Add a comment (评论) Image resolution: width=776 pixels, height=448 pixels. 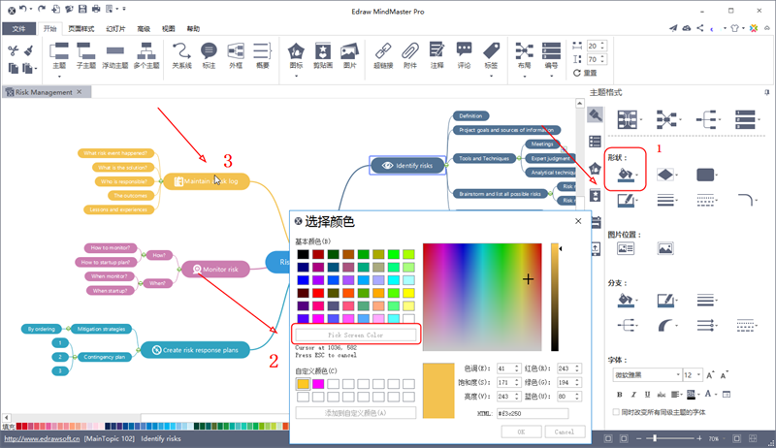(464, 55)
